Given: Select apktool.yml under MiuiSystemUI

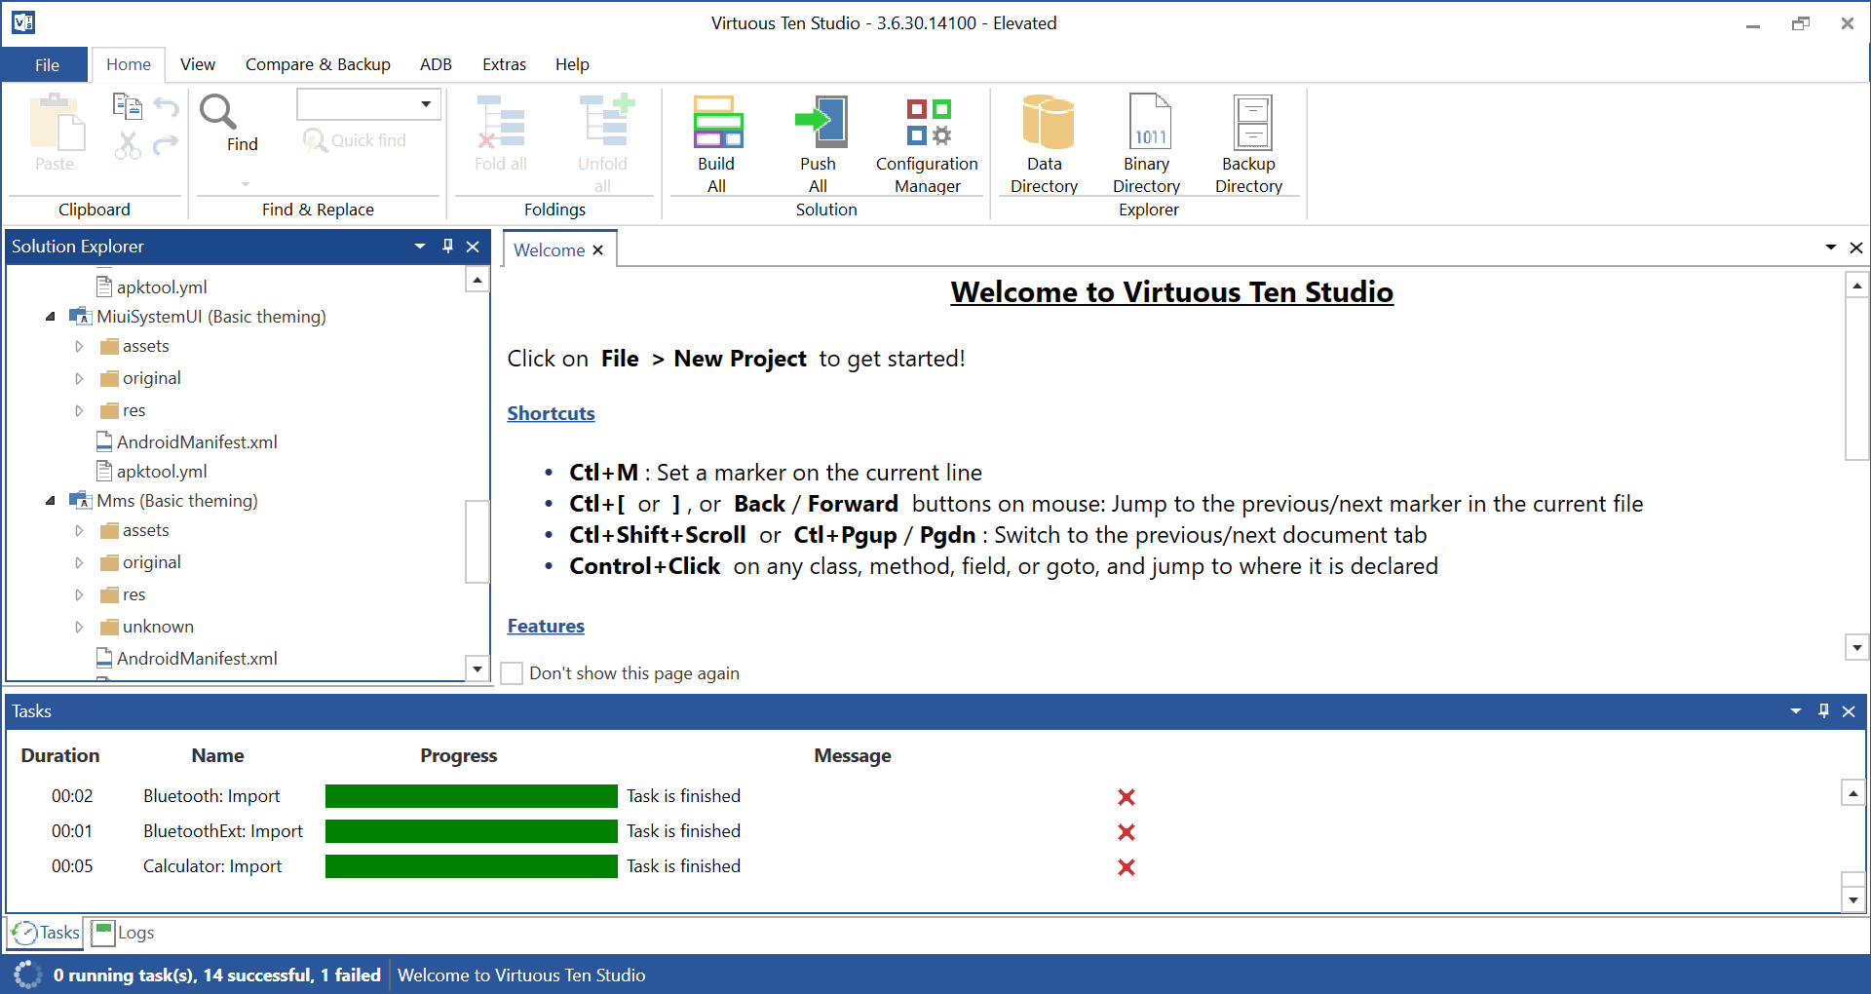Looking at the screenshot, I should (152, 472).
